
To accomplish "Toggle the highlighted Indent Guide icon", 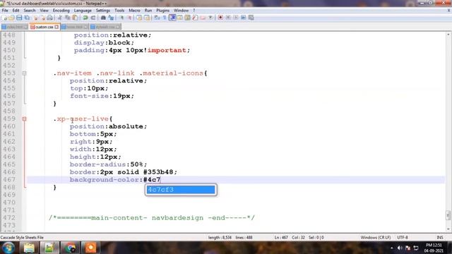I will [172, 18].
